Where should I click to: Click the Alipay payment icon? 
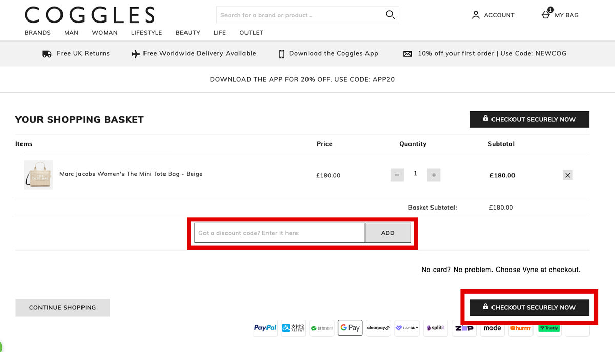pos(293,328)
